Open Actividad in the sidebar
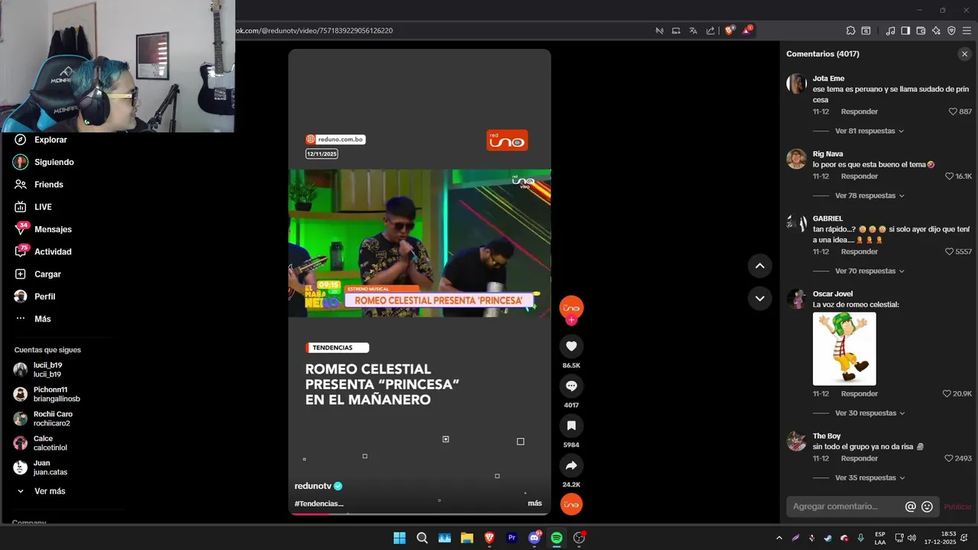The image size is (978, 550). [x=44, y=252]
